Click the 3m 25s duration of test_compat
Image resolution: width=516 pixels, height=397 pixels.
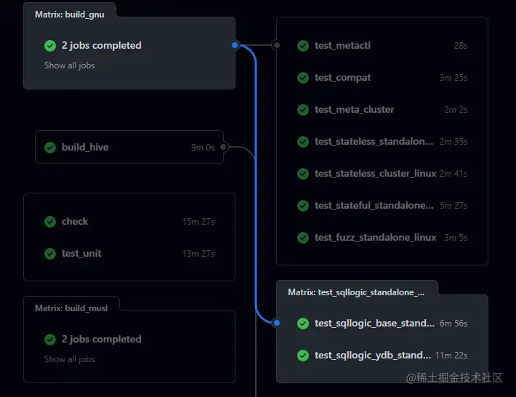453,78
